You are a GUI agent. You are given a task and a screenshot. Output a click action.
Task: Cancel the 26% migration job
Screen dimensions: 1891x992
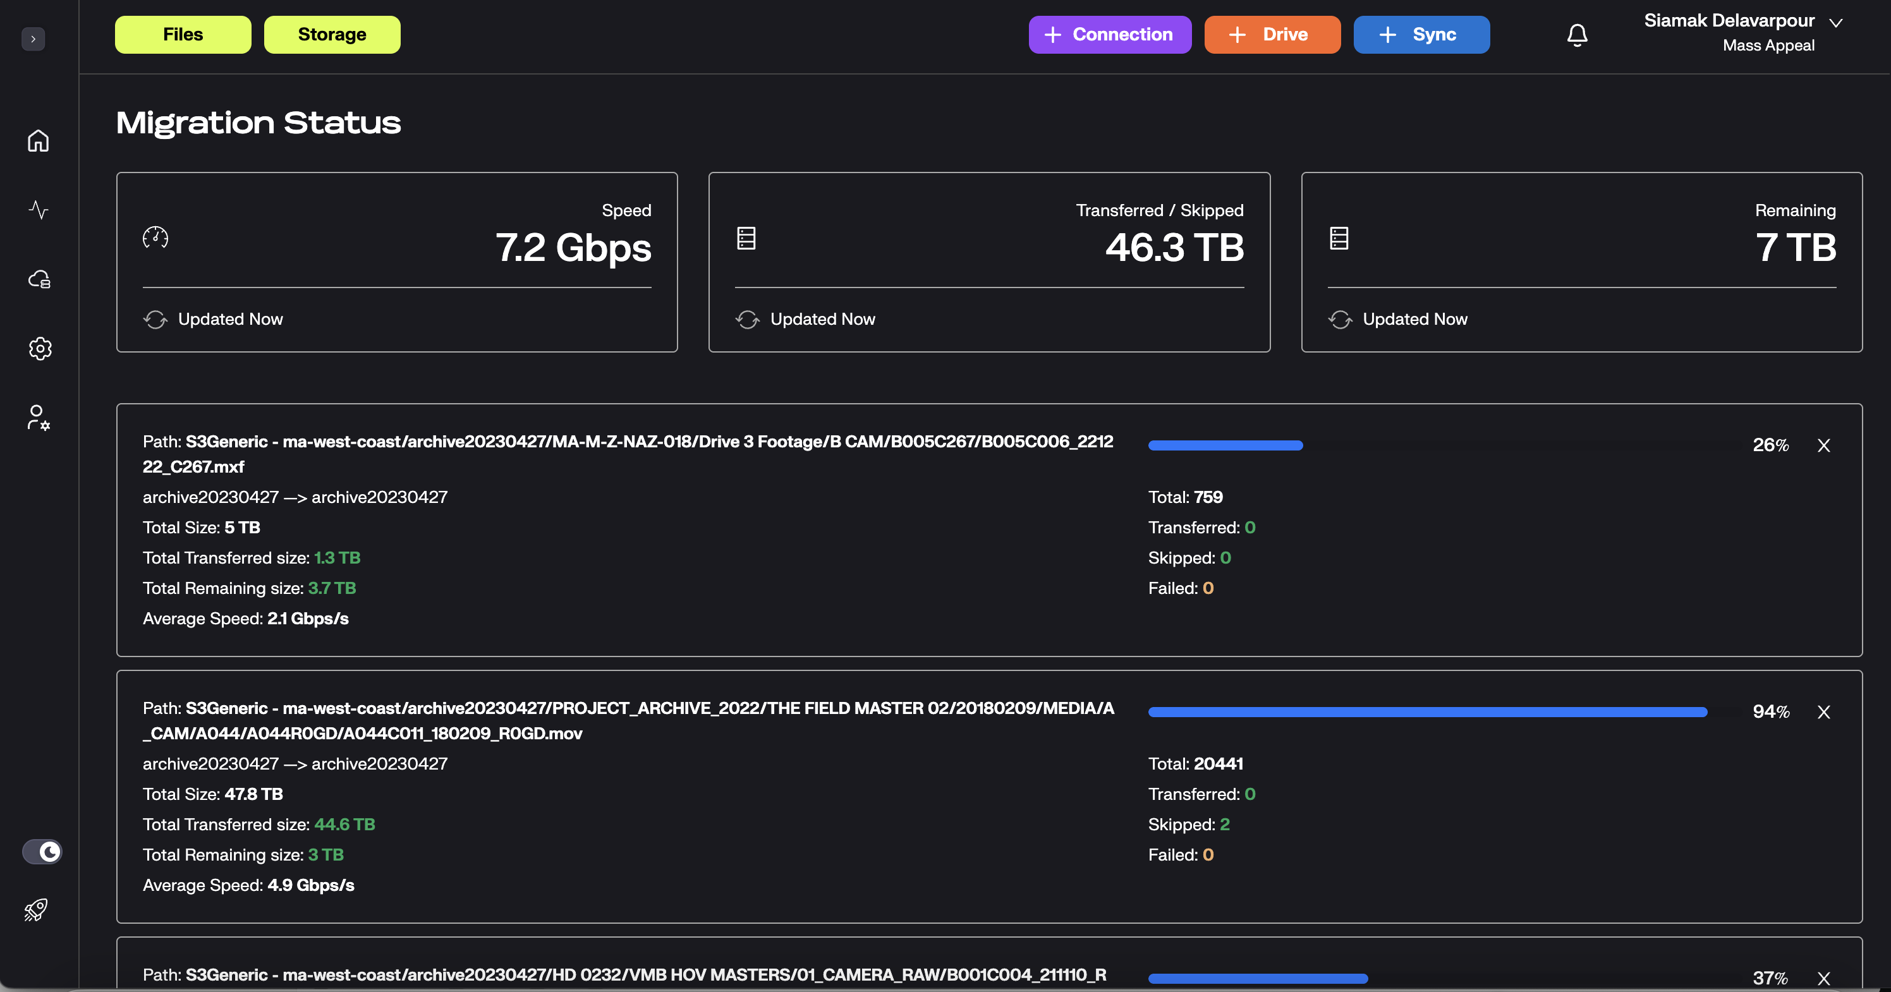[1823, 445]
